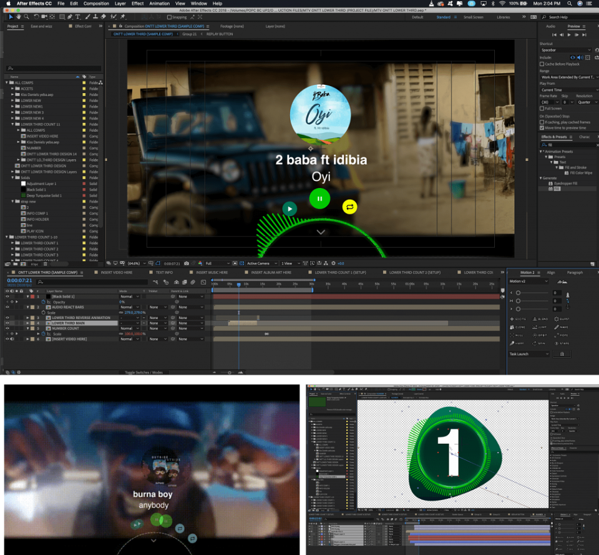Check the Full Screen option
Viewport: 599px width, 555px height.
[x=542, y=109]
